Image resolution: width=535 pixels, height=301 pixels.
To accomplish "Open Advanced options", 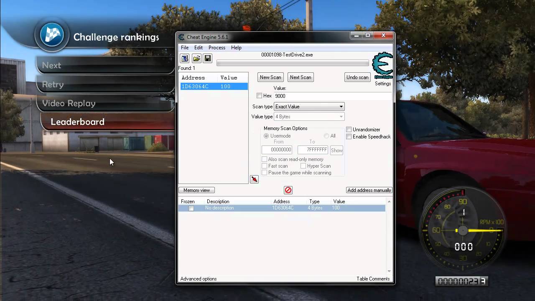I will click(x=199, y=279).
